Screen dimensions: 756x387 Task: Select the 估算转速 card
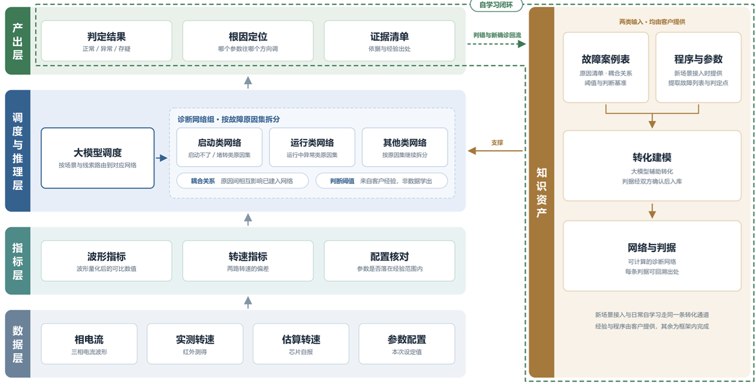tap(301, 344)
